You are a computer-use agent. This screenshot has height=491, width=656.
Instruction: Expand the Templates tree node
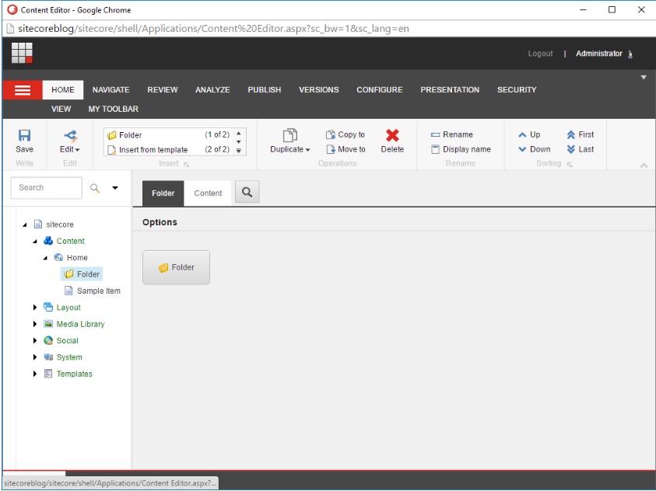(35, 374)
